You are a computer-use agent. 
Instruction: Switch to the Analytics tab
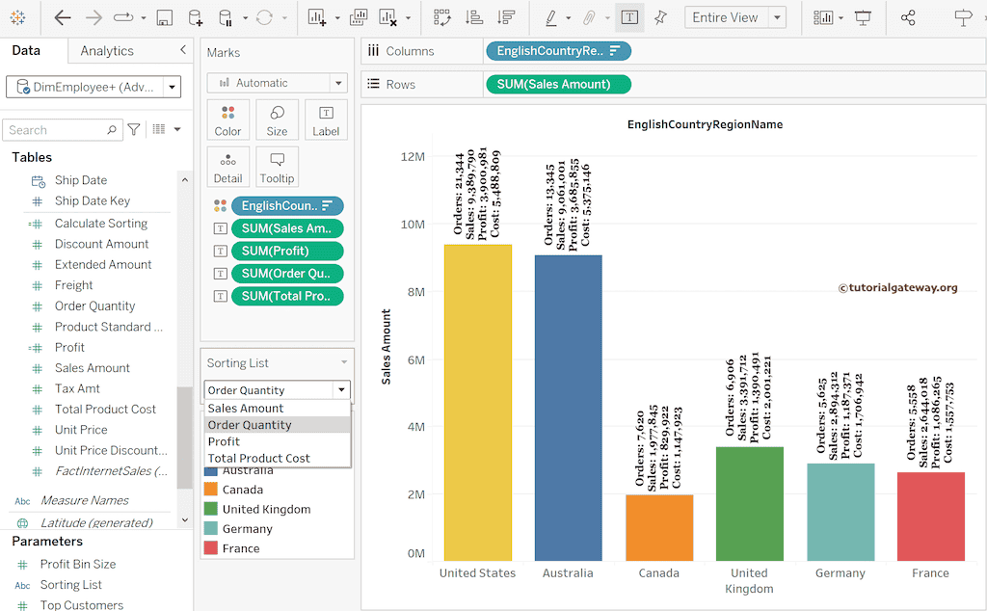coord(107,51)
